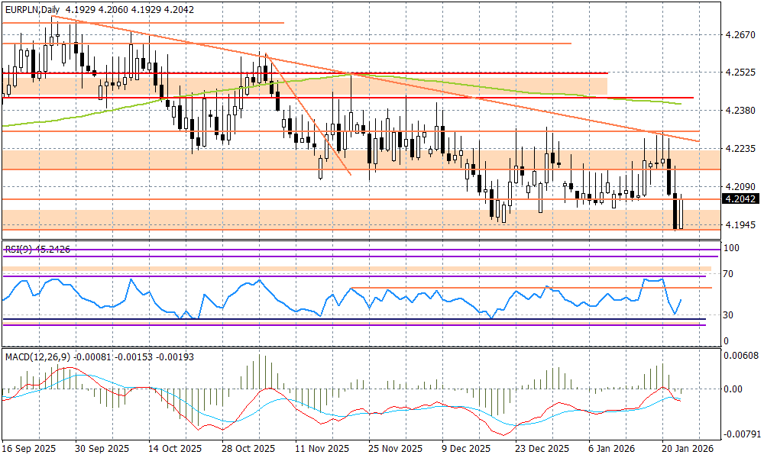Click the RSI 70 level axis label

(x=730, y=273)
